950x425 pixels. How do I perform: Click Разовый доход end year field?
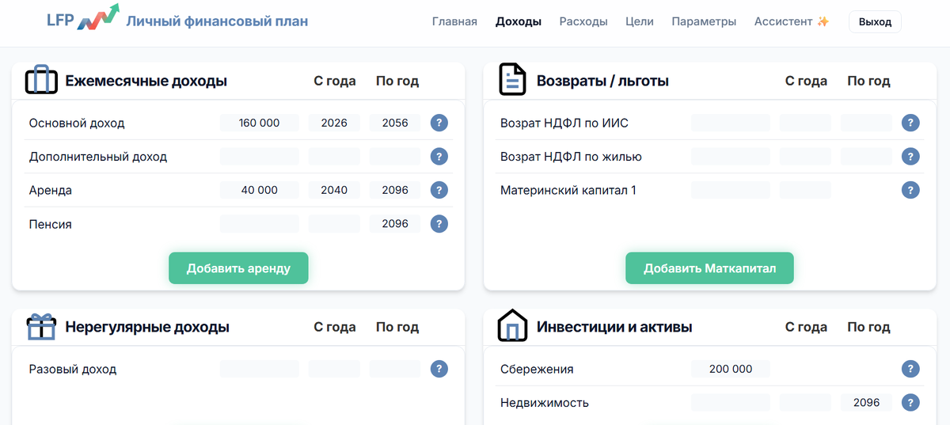coord(395,369)
